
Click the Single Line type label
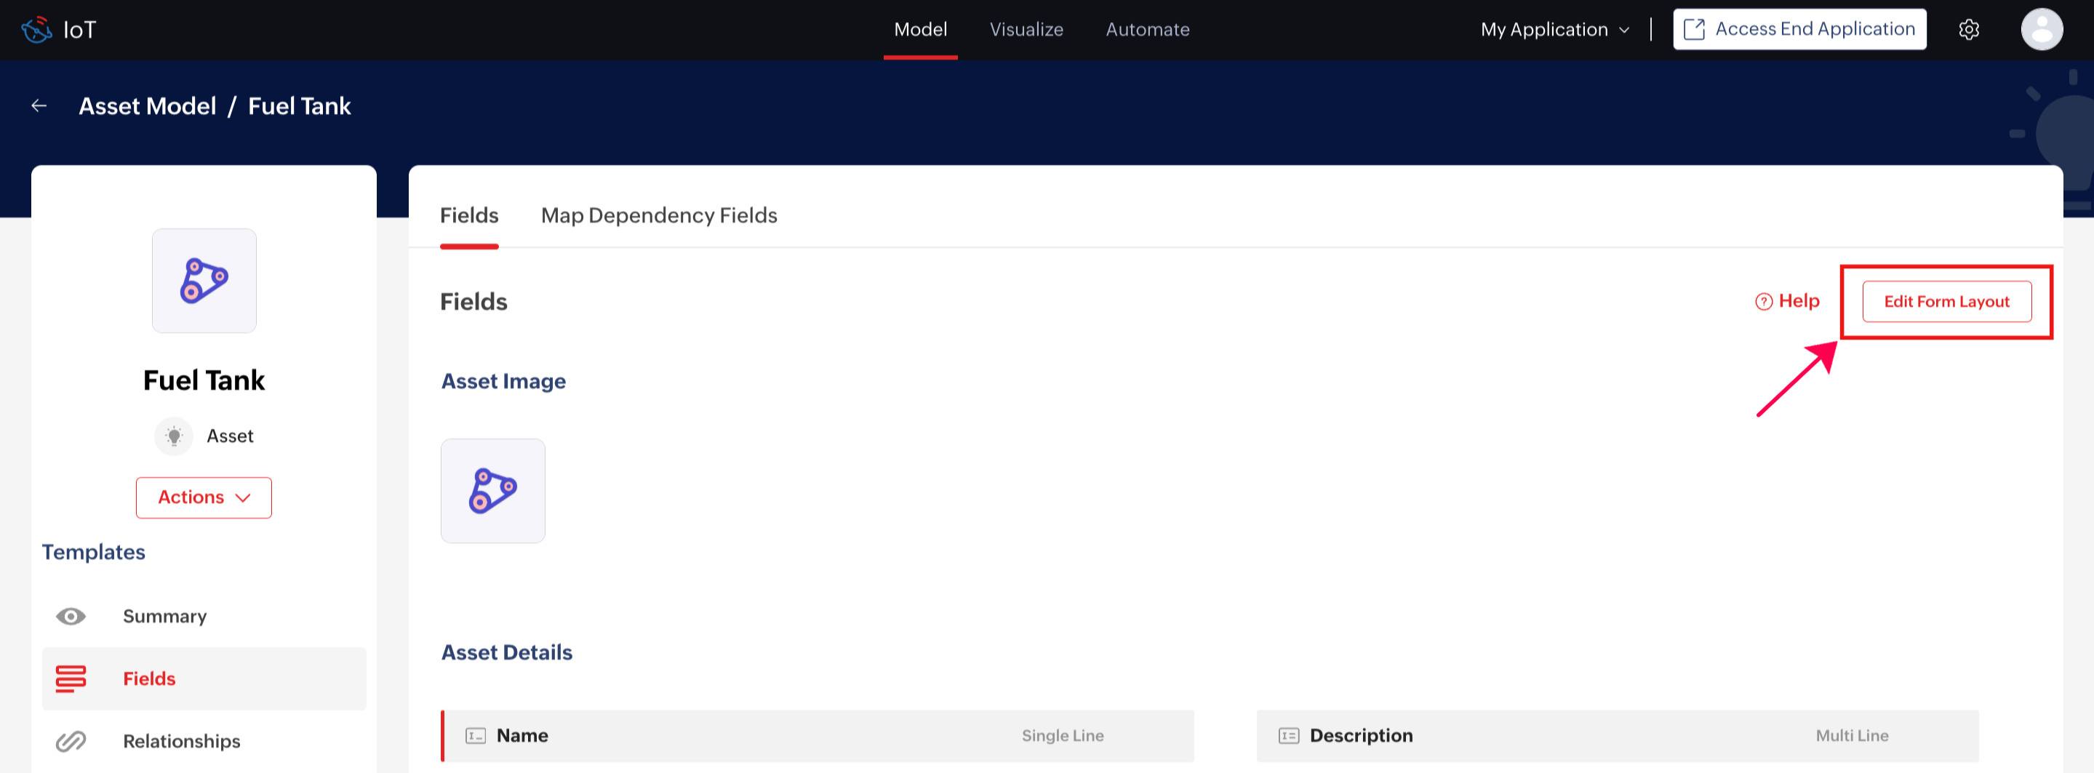tap(1063, 736)
